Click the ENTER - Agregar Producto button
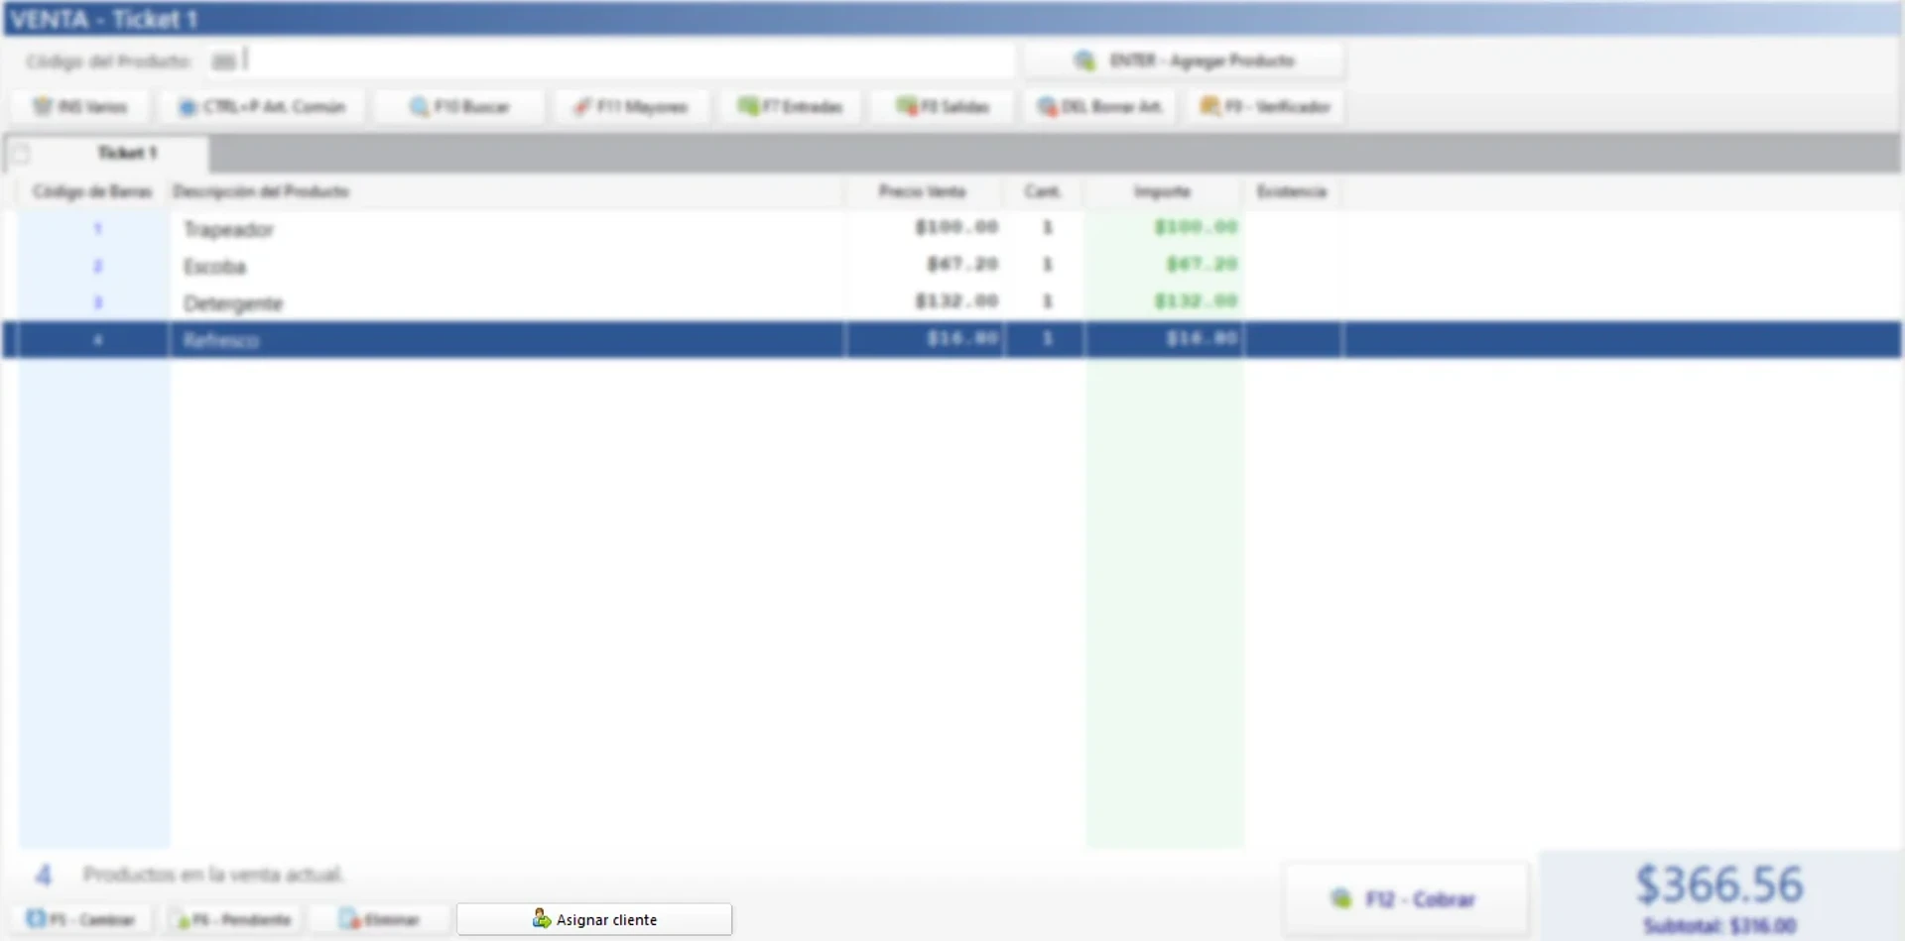Viewport: 1905px width, 941px height. 1185,60
